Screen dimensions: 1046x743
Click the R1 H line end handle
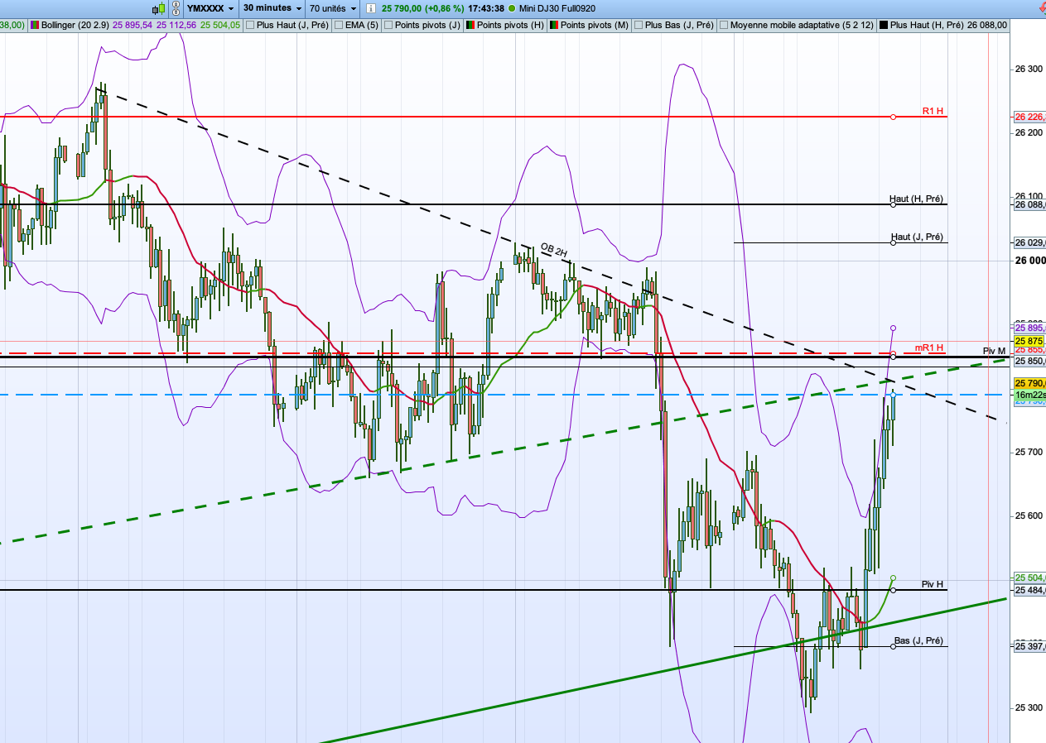tap(893, 117)
